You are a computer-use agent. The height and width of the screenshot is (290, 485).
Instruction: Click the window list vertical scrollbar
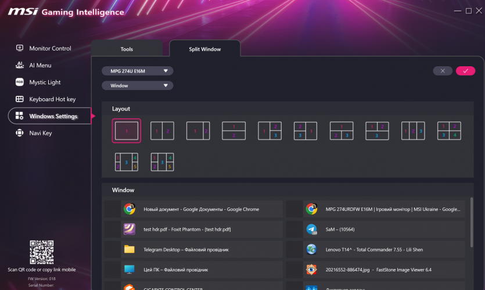coord(471,221)
